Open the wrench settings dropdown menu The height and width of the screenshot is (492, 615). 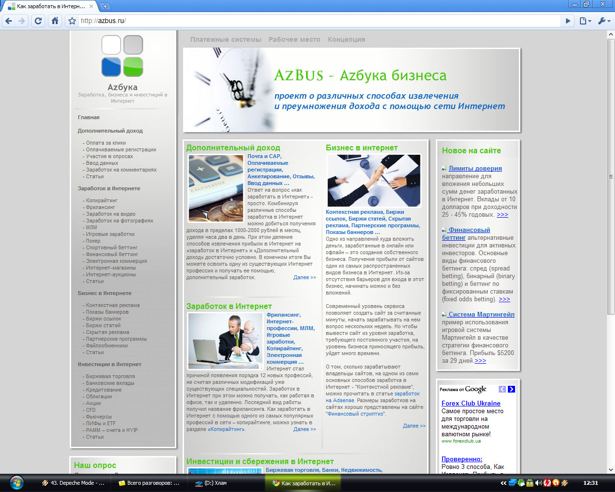pyautogui.click(x=603, y=21)
